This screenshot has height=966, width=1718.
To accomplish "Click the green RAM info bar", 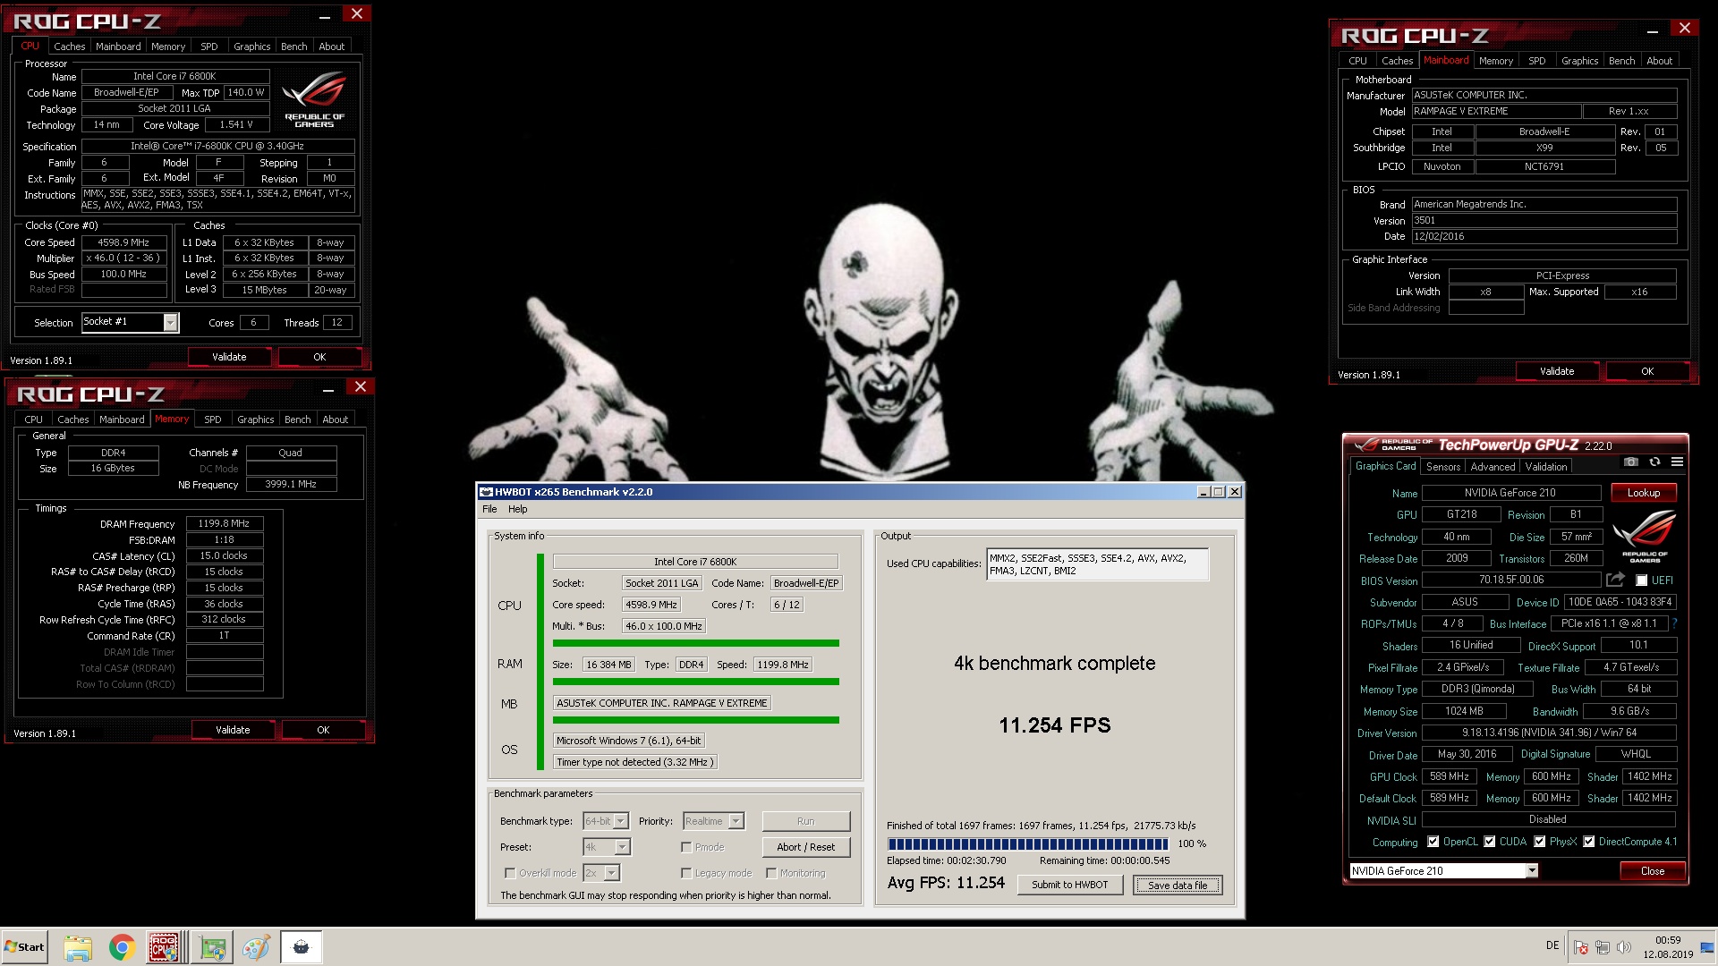I will tap(696, 682).
